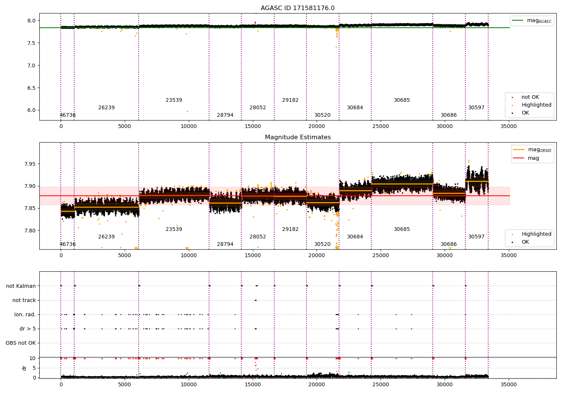This screenshot has width=562, height=393.
Task: Click obsid 30520 in the Magnitude Estimates plot
Action: click(323, 244)
